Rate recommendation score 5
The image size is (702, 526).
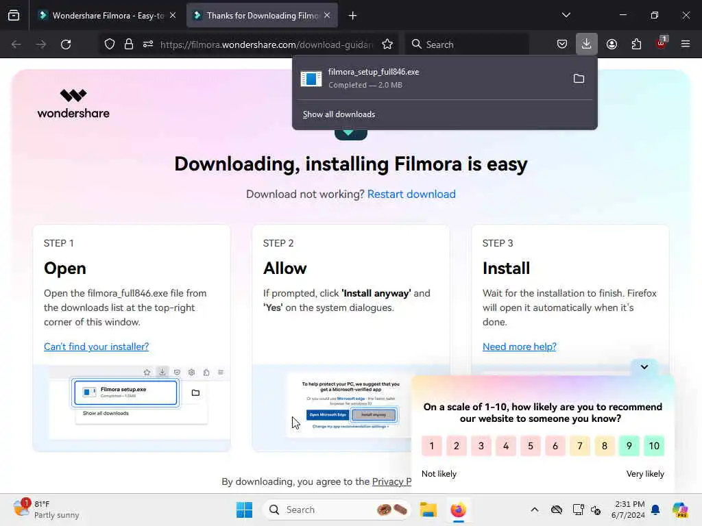point(531,446)
